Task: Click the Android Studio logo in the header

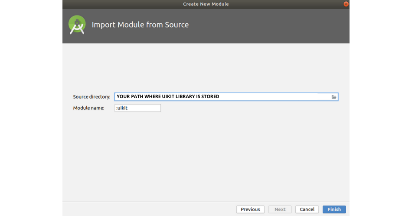Action: [x=77, y=25]
